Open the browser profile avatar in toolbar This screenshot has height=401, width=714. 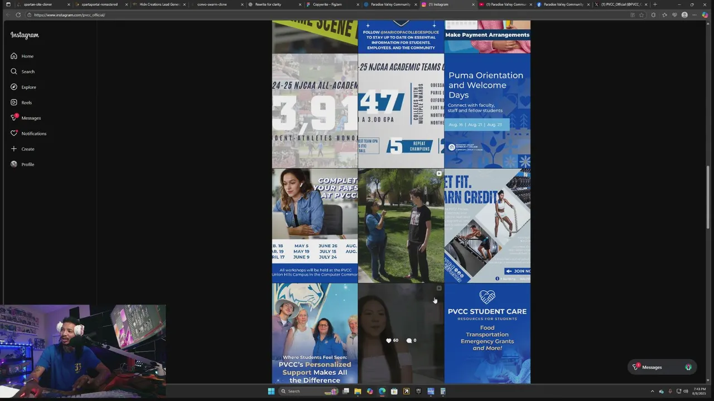click(x=684, y=15)
